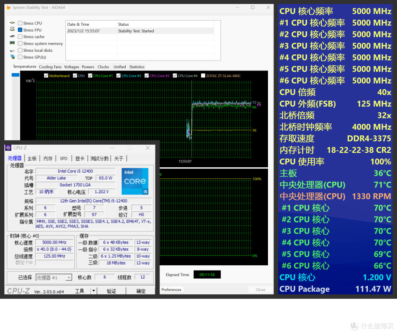Click the CPU Package 111.47 W reading

click(335, 289)
